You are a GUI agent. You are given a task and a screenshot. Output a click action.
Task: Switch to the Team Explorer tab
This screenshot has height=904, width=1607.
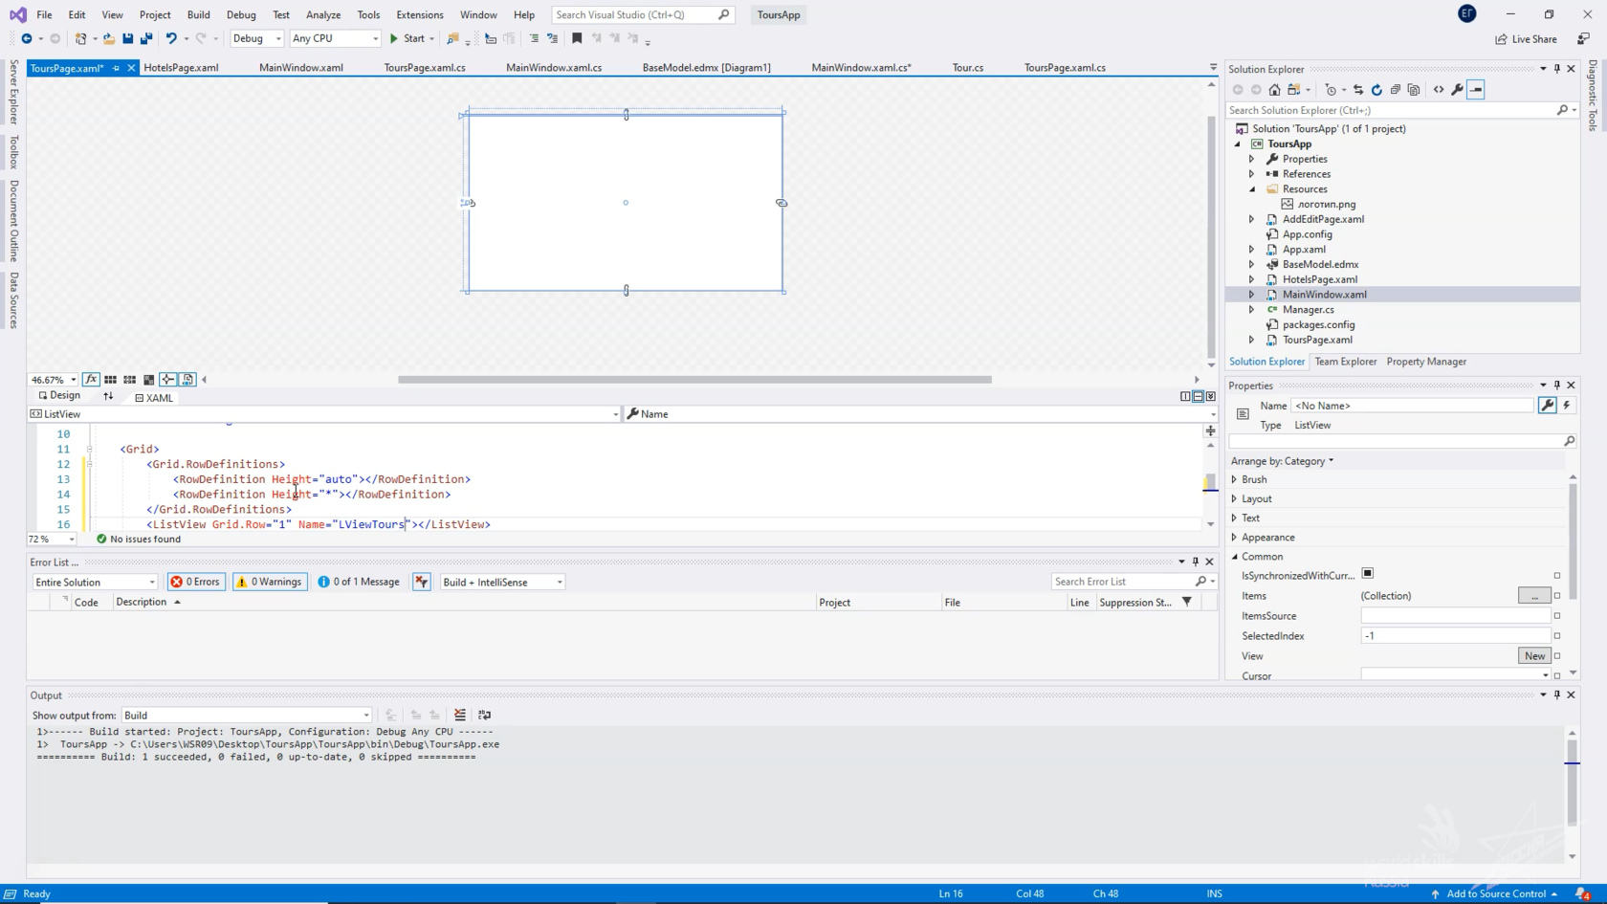click(1345, 362)
